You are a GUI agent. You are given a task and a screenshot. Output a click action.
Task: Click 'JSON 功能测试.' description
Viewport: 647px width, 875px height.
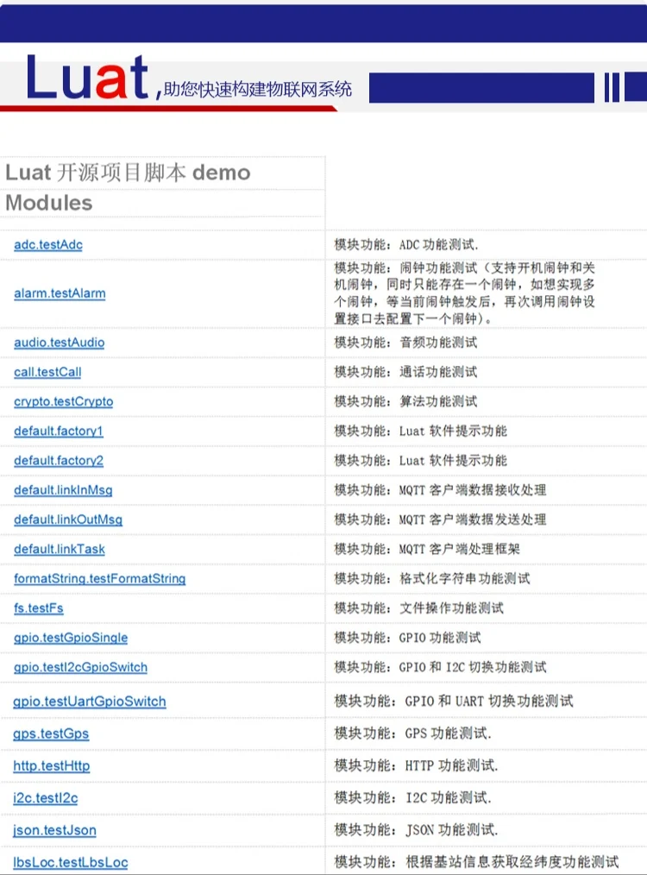point(451,830)
